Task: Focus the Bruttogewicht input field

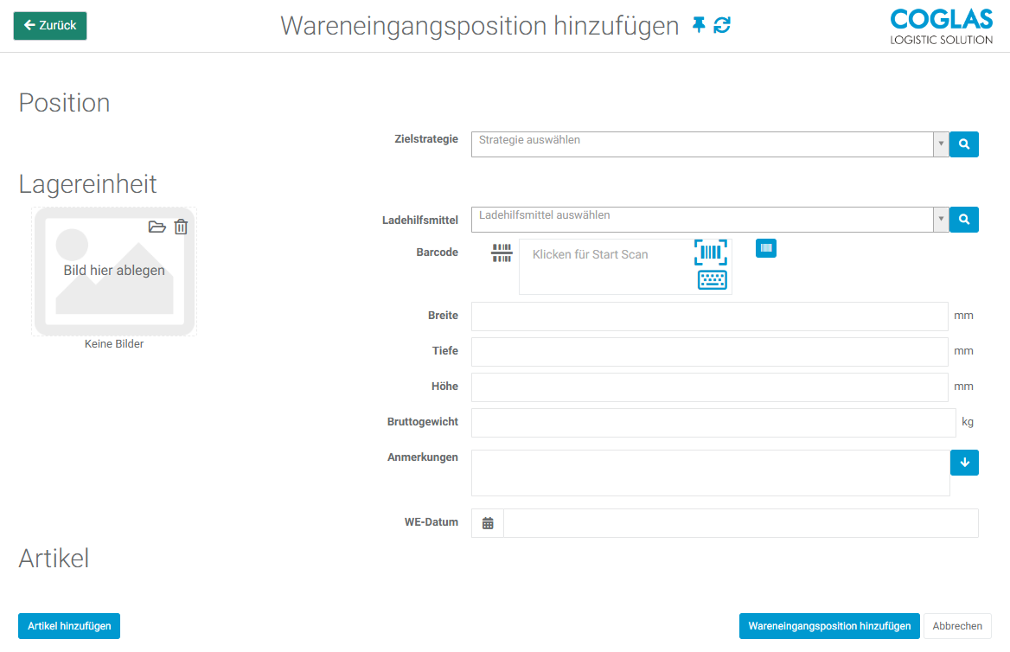Action: pyautogui.click(x=713, y=423)
